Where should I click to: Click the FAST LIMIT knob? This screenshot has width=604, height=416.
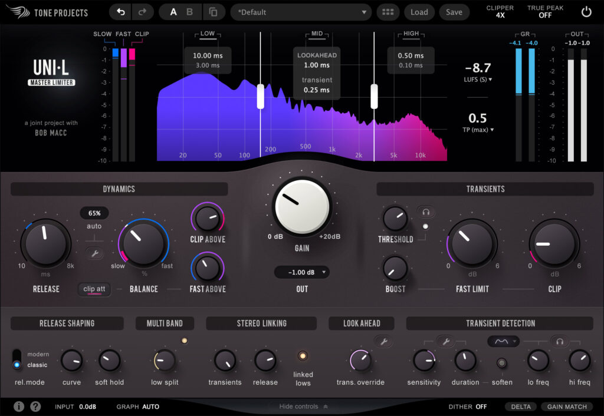point(472,244)
